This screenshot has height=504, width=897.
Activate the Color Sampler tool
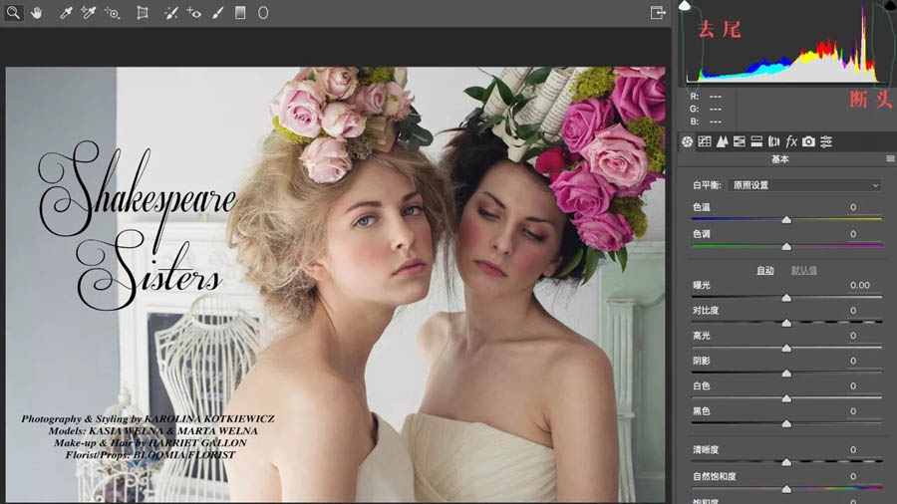pos(89,13)
